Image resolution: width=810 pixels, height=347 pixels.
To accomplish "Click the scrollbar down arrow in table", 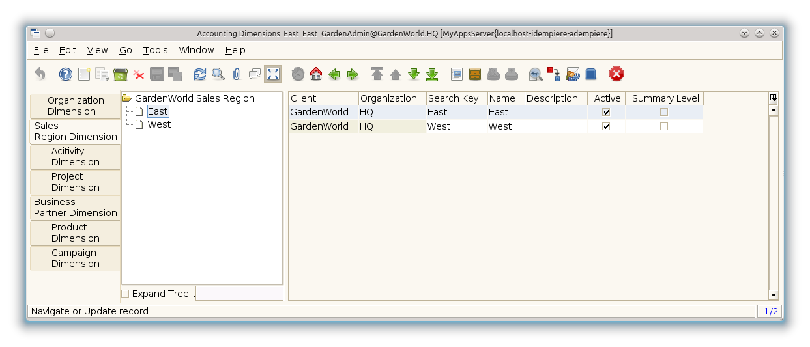I will tap(774, 295).
